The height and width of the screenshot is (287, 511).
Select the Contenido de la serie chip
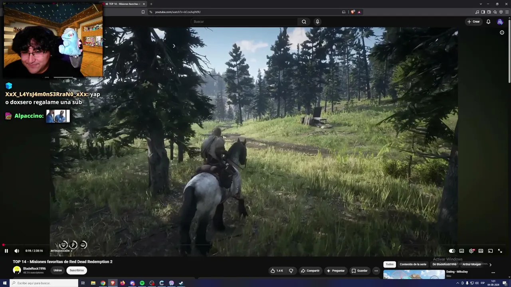(413, 264)
